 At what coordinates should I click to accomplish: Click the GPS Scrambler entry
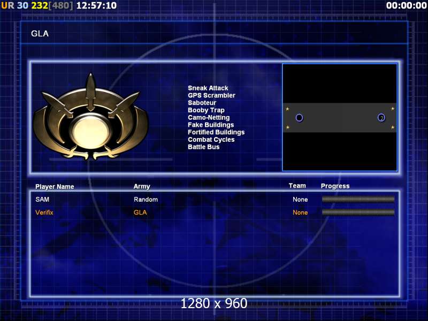point(211,95)
